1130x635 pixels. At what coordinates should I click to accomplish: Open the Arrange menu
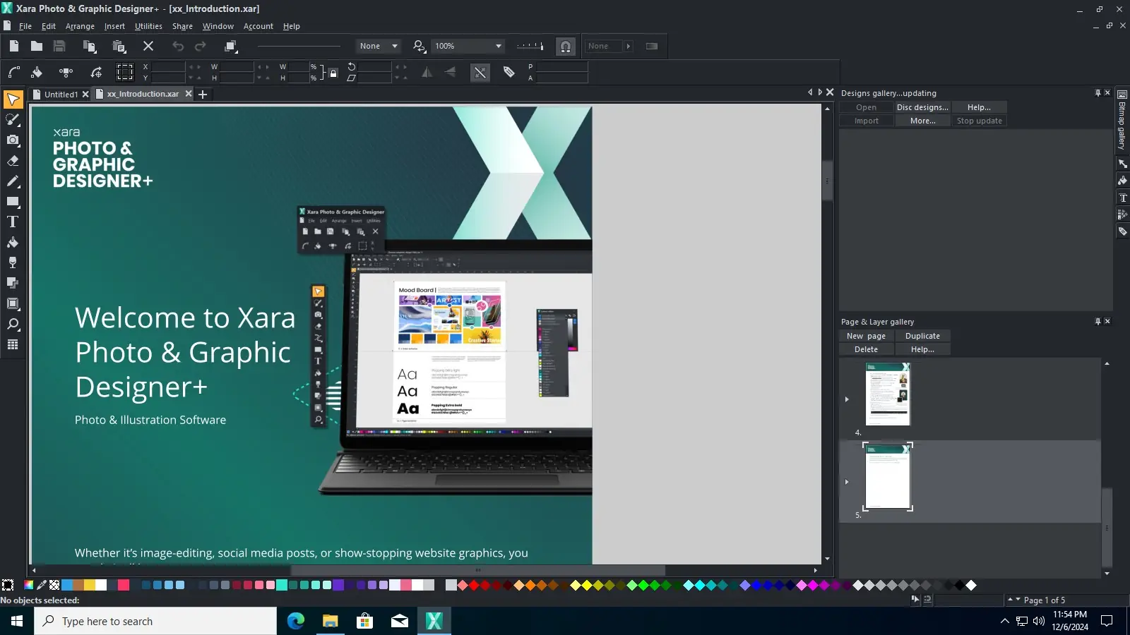[80, 26]
